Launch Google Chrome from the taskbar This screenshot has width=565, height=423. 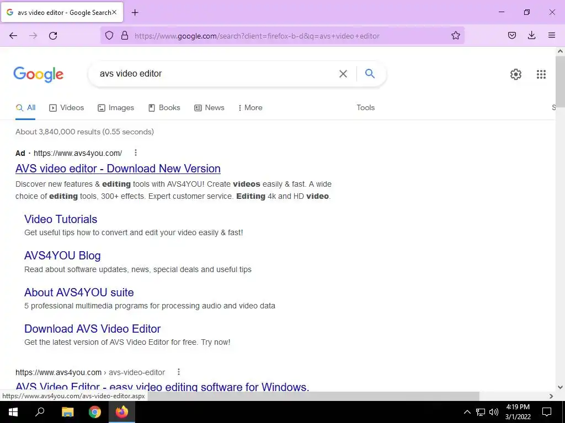click(95, 412)
